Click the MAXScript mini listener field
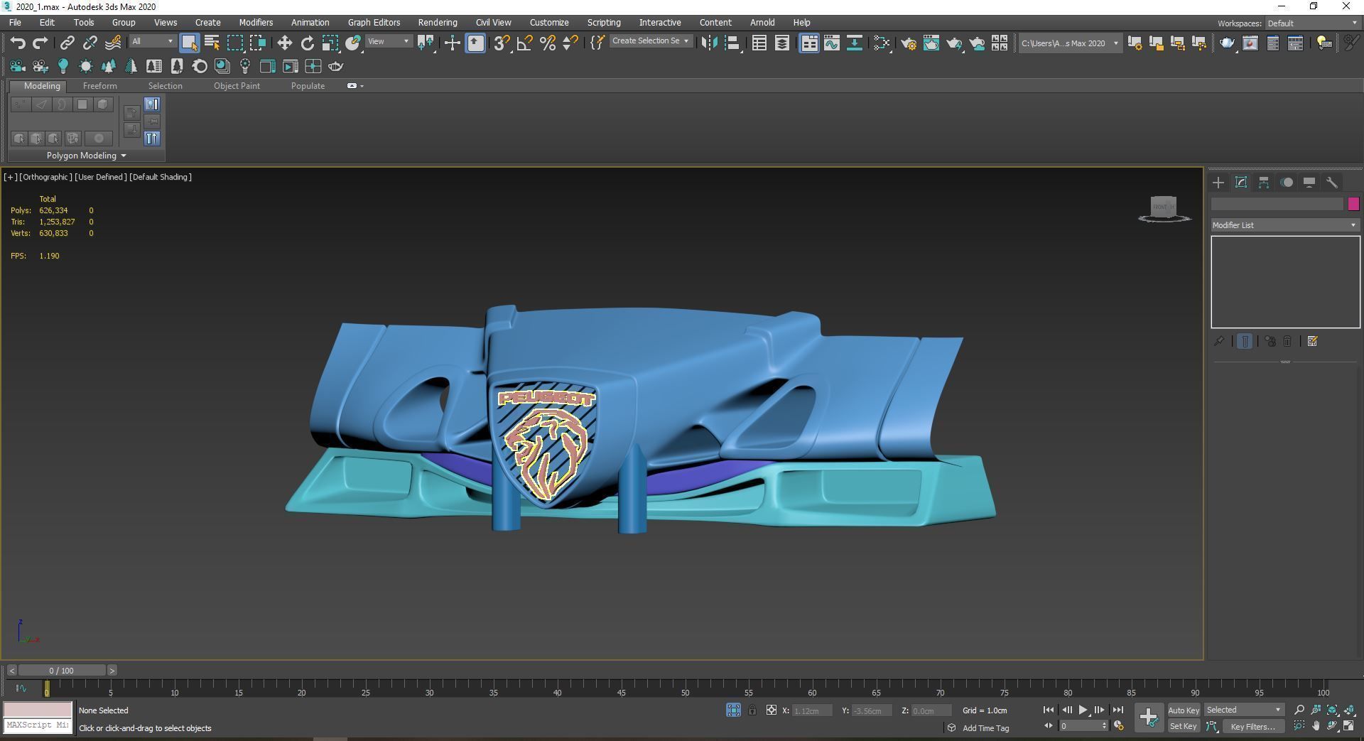 pyautogui.click(x=38, y=725)
